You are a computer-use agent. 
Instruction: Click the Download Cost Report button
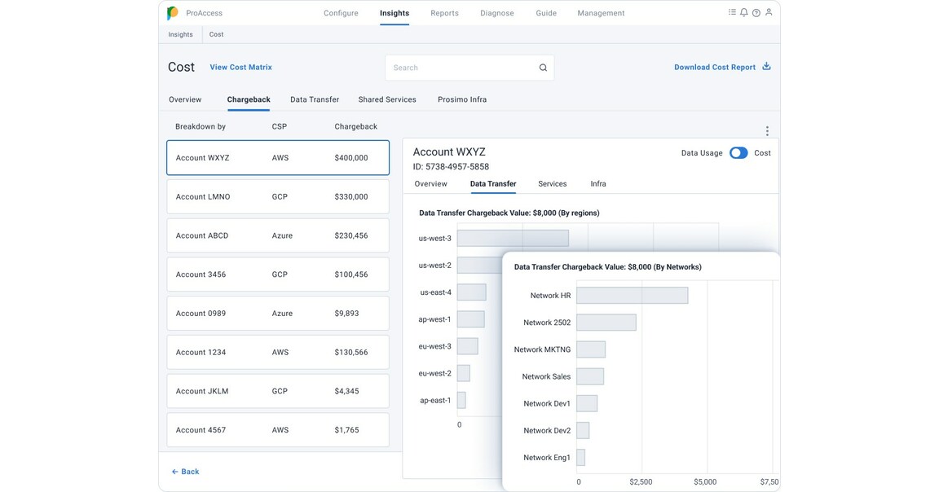pos(714,65)
